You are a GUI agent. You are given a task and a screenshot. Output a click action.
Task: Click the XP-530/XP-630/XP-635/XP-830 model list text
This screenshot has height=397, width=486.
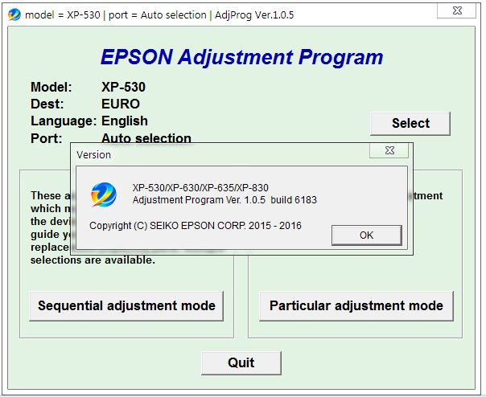(x=200, y=188)
